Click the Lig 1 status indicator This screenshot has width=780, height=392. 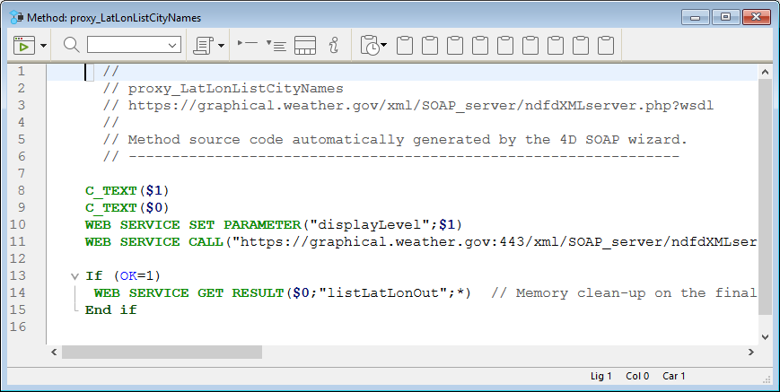(x=600, y=376)
